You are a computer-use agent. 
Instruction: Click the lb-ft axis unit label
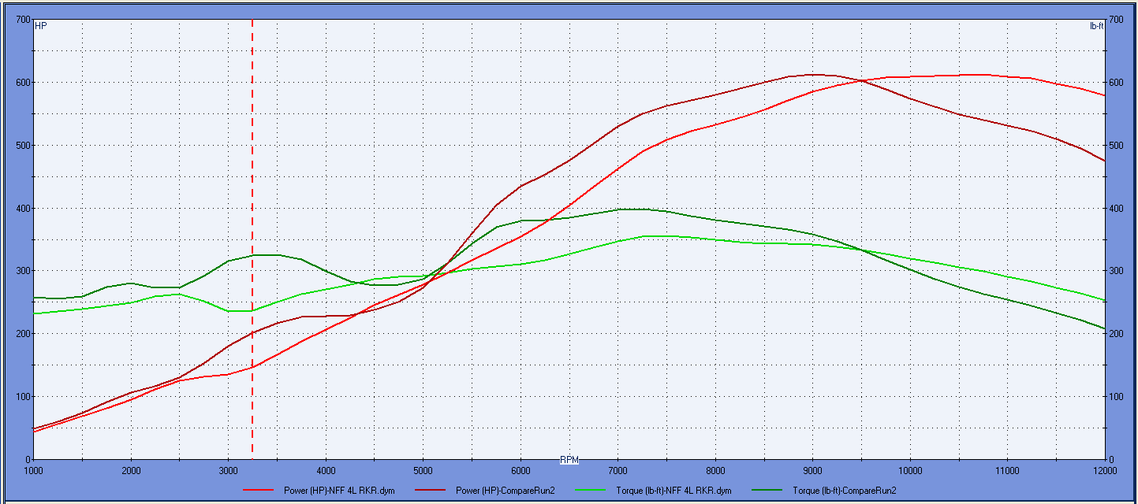1096,26
